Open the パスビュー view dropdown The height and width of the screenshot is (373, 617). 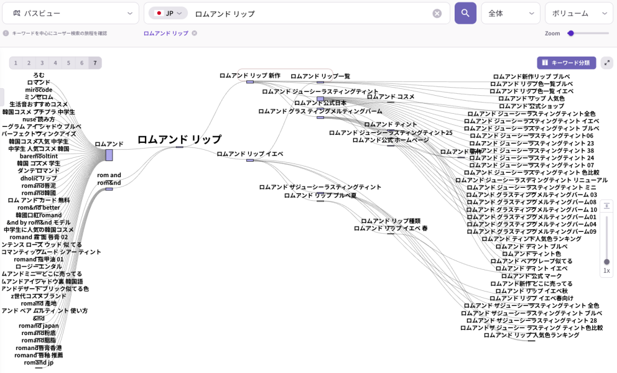[70, 14]
